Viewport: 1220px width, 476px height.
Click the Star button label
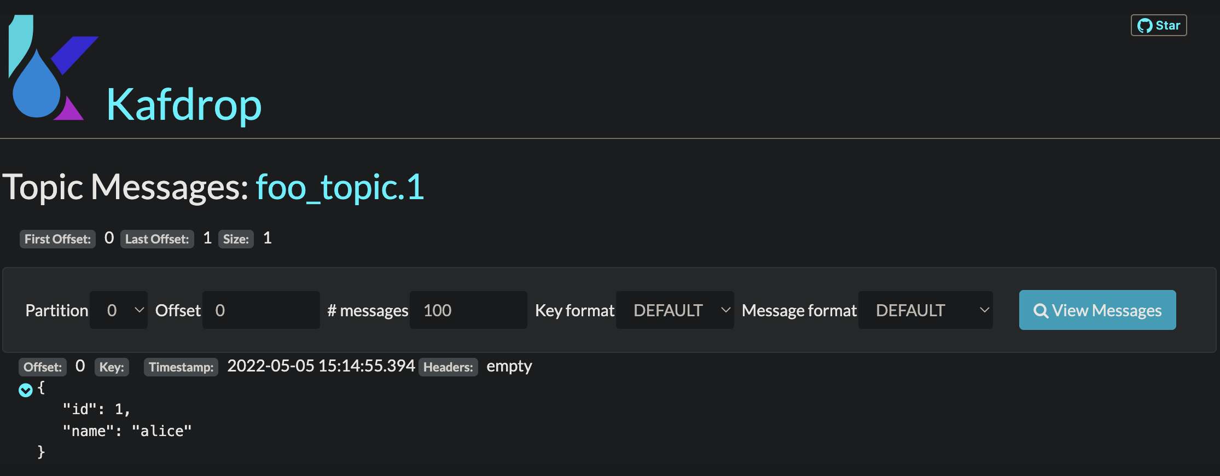1167,26
